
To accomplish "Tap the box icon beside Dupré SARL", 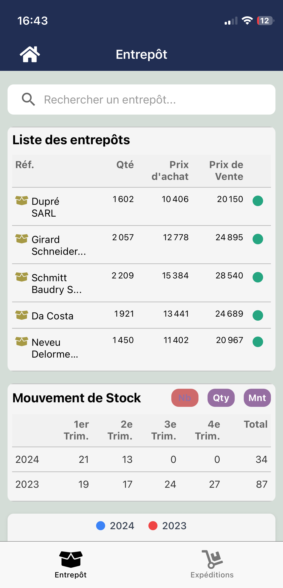I will [22, 201].
